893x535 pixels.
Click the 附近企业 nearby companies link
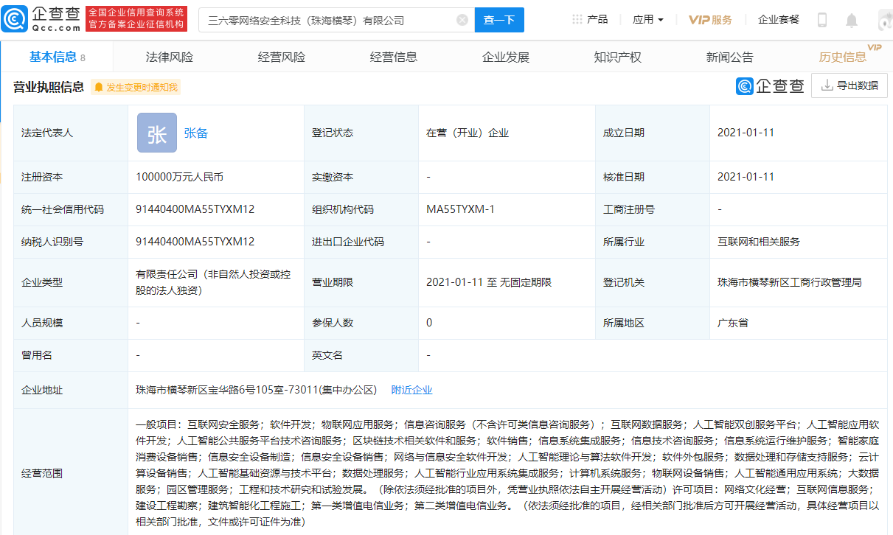[x=412, y=390]
